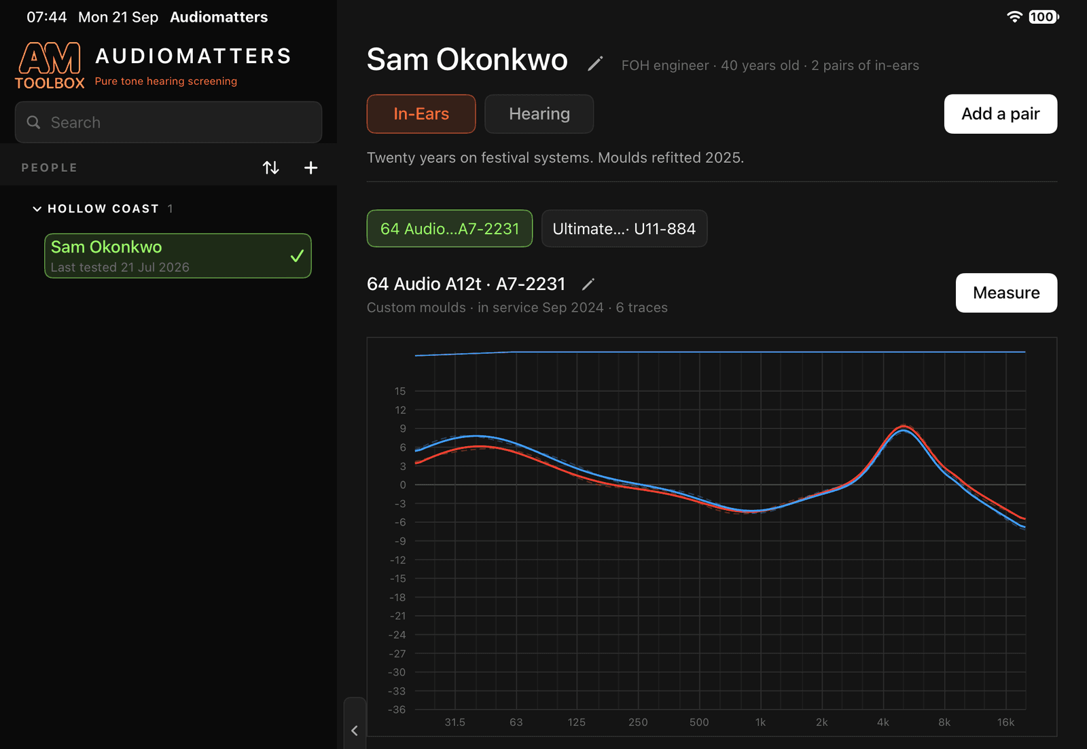
Task: Add a new person with plus icon
Action: point(310,168)
